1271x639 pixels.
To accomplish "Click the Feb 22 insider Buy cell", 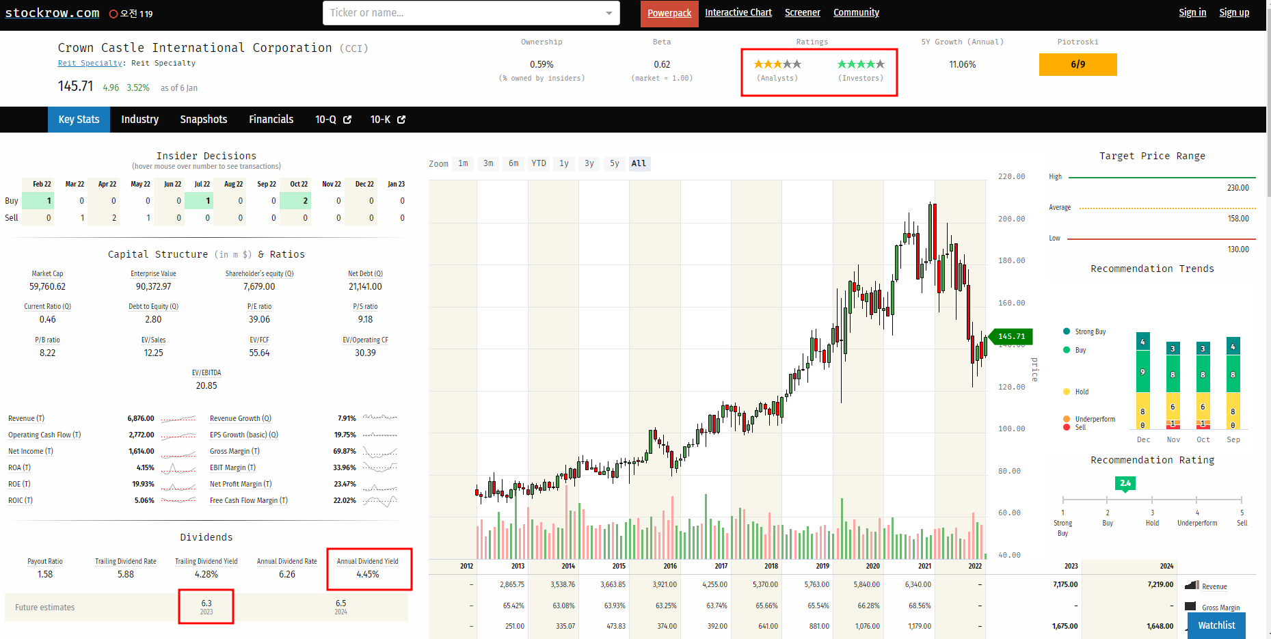I will click(38, 201).
